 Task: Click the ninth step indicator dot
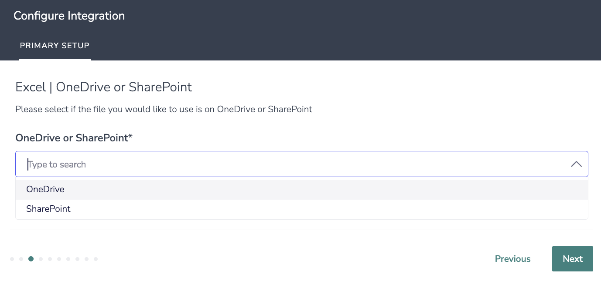(x=86, y=259)
